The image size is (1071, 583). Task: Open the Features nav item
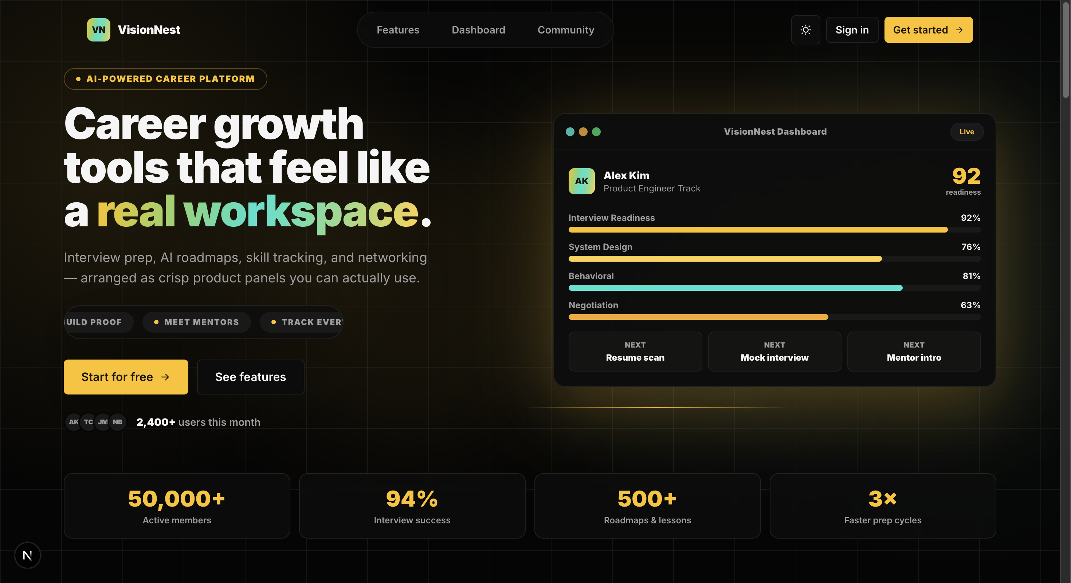(x=398, y=30)
